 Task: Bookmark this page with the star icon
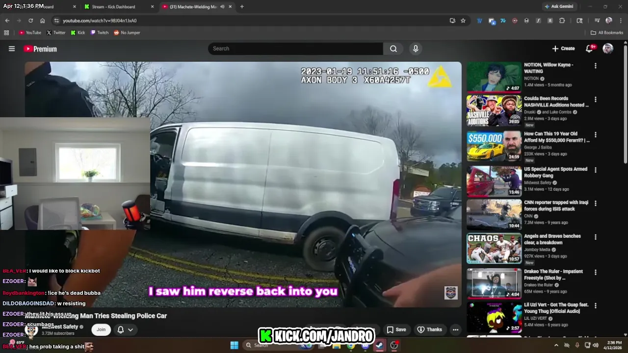[x=463, y=21]
